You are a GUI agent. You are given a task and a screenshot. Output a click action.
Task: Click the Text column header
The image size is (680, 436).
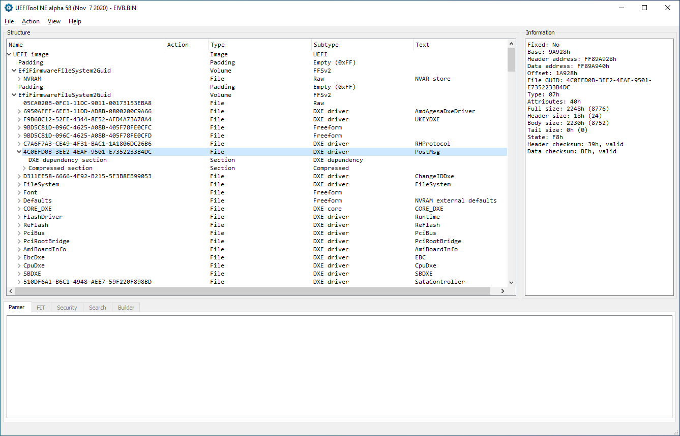pos(460,45)
